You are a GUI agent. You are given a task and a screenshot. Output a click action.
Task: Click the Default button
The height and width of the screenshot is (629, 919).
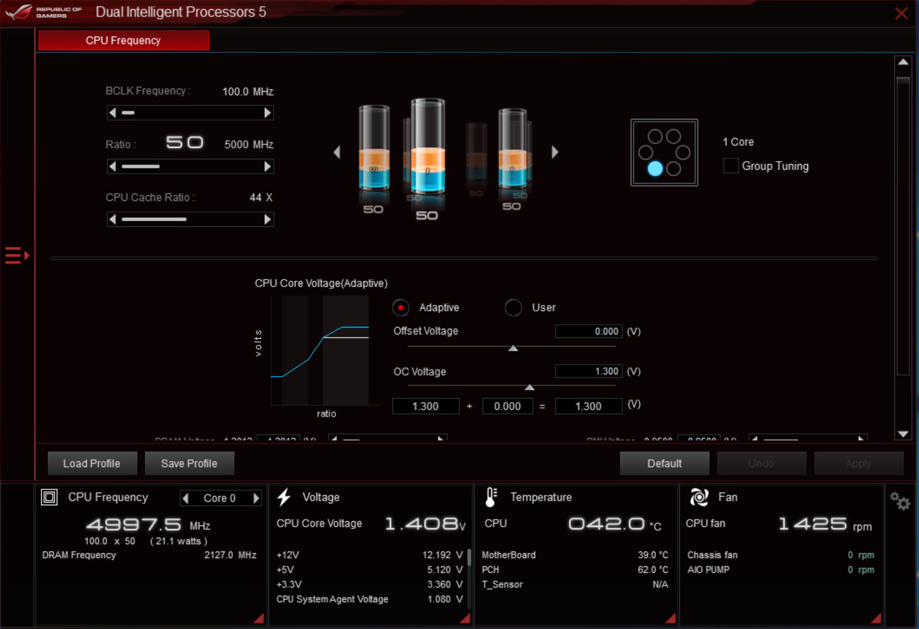coord(664,463)
